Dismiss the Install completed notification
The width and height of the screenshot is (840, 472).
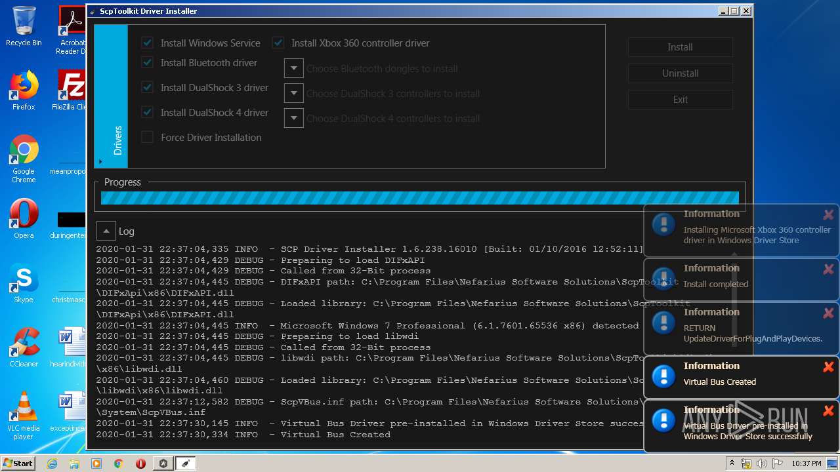[828, 269]
